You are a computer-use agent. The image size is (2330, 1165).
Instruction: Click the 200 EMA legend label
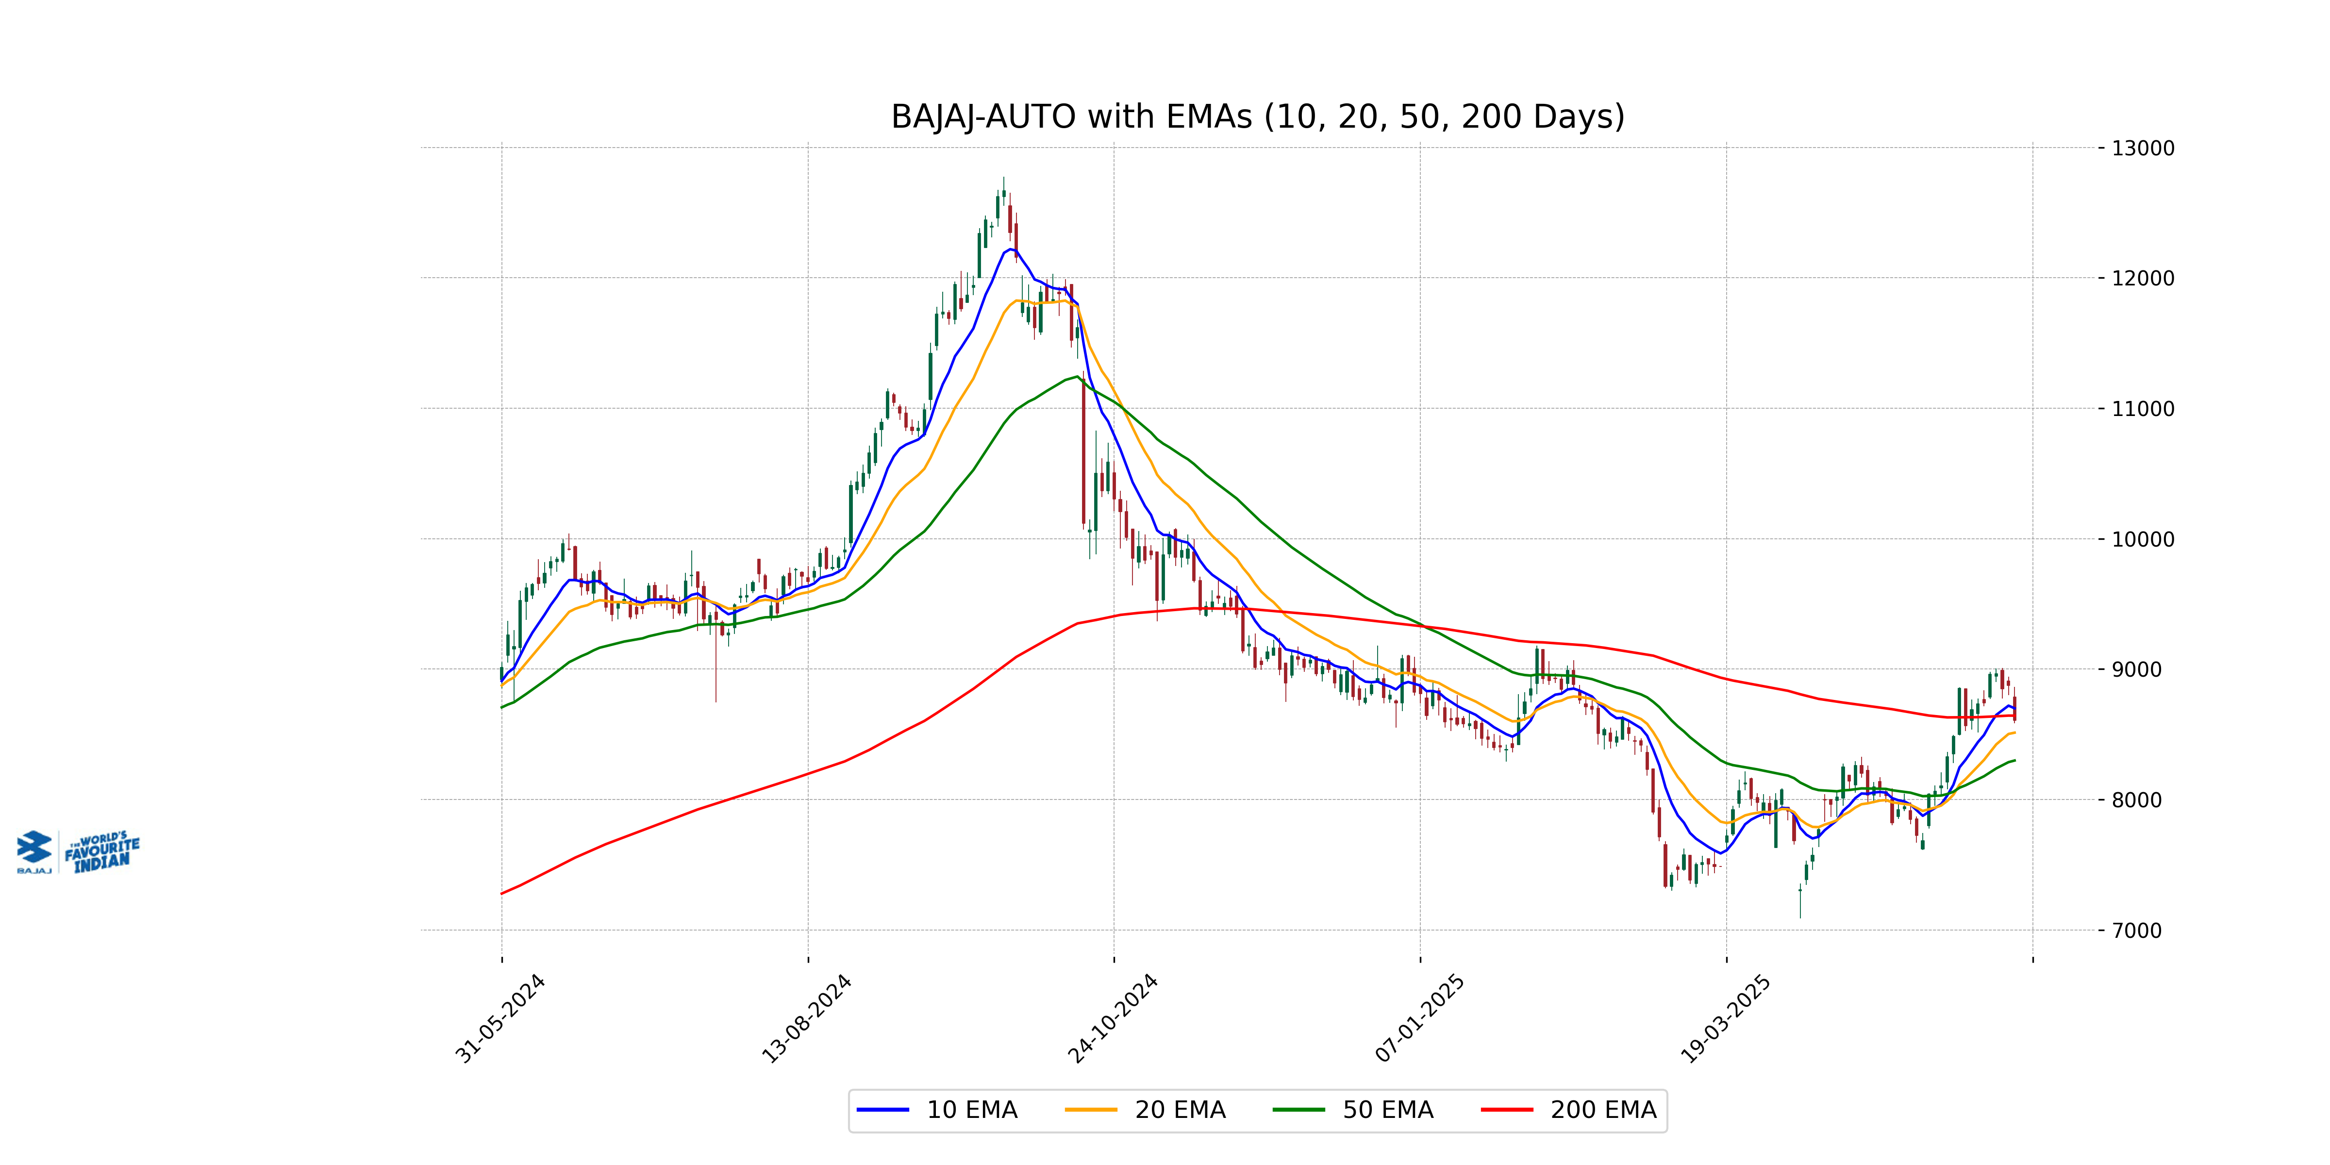(1603, 1110)
